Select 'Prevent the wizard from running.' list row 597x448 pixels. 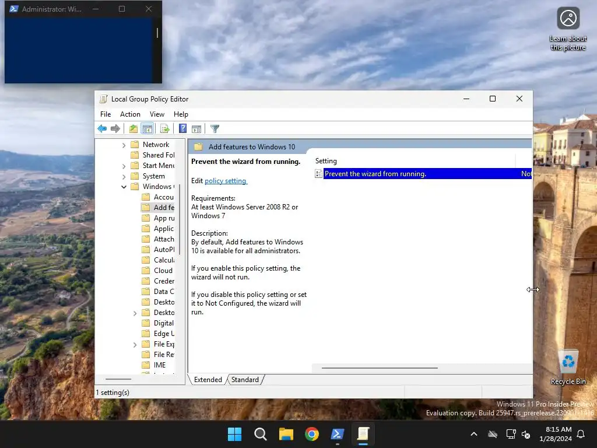click(423, 174)
